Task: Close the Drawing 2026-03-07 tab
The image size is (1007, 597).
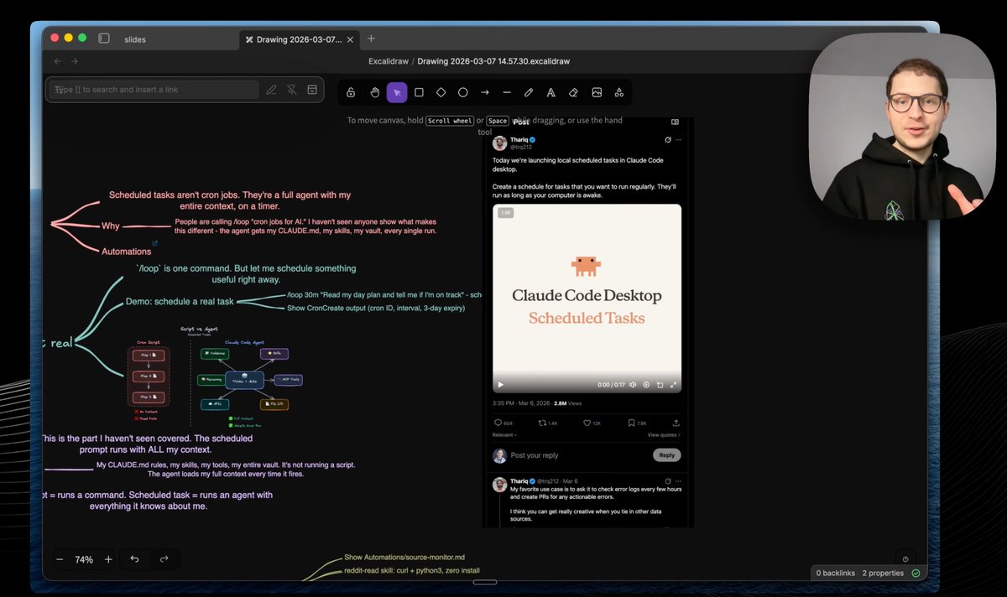Action: (350, 39)
